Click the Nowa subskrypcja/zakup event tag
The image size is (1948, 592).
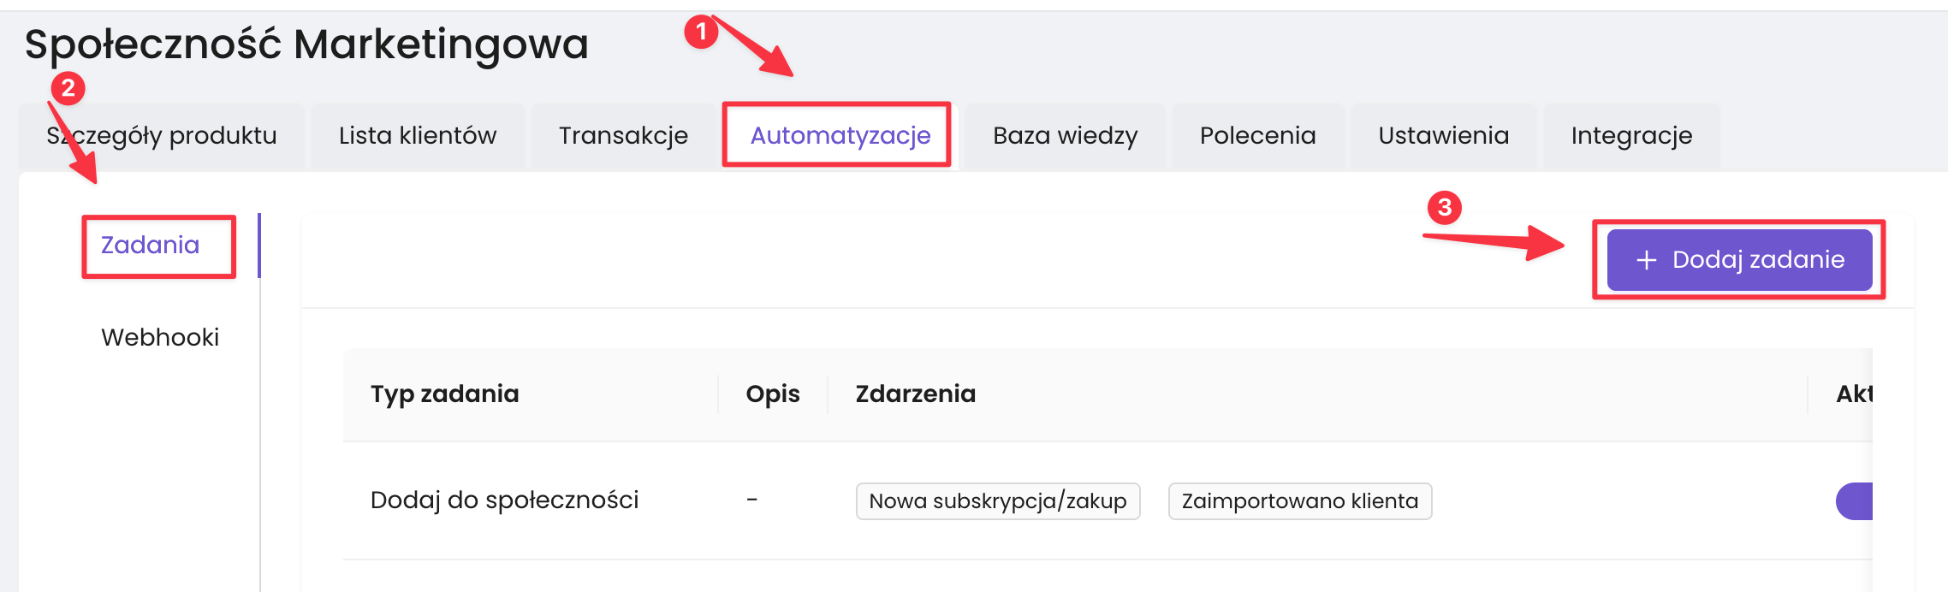point(998,501)
